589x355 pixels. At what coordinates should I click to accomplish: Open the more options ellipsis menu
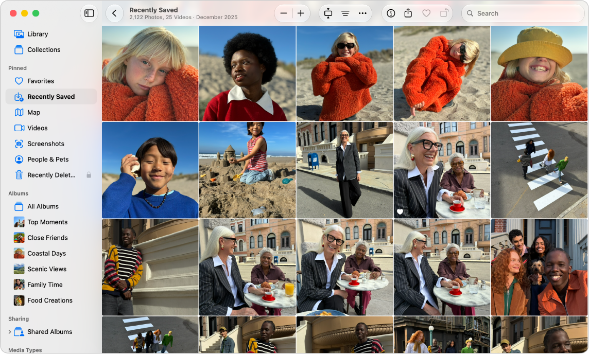(362, 13)
